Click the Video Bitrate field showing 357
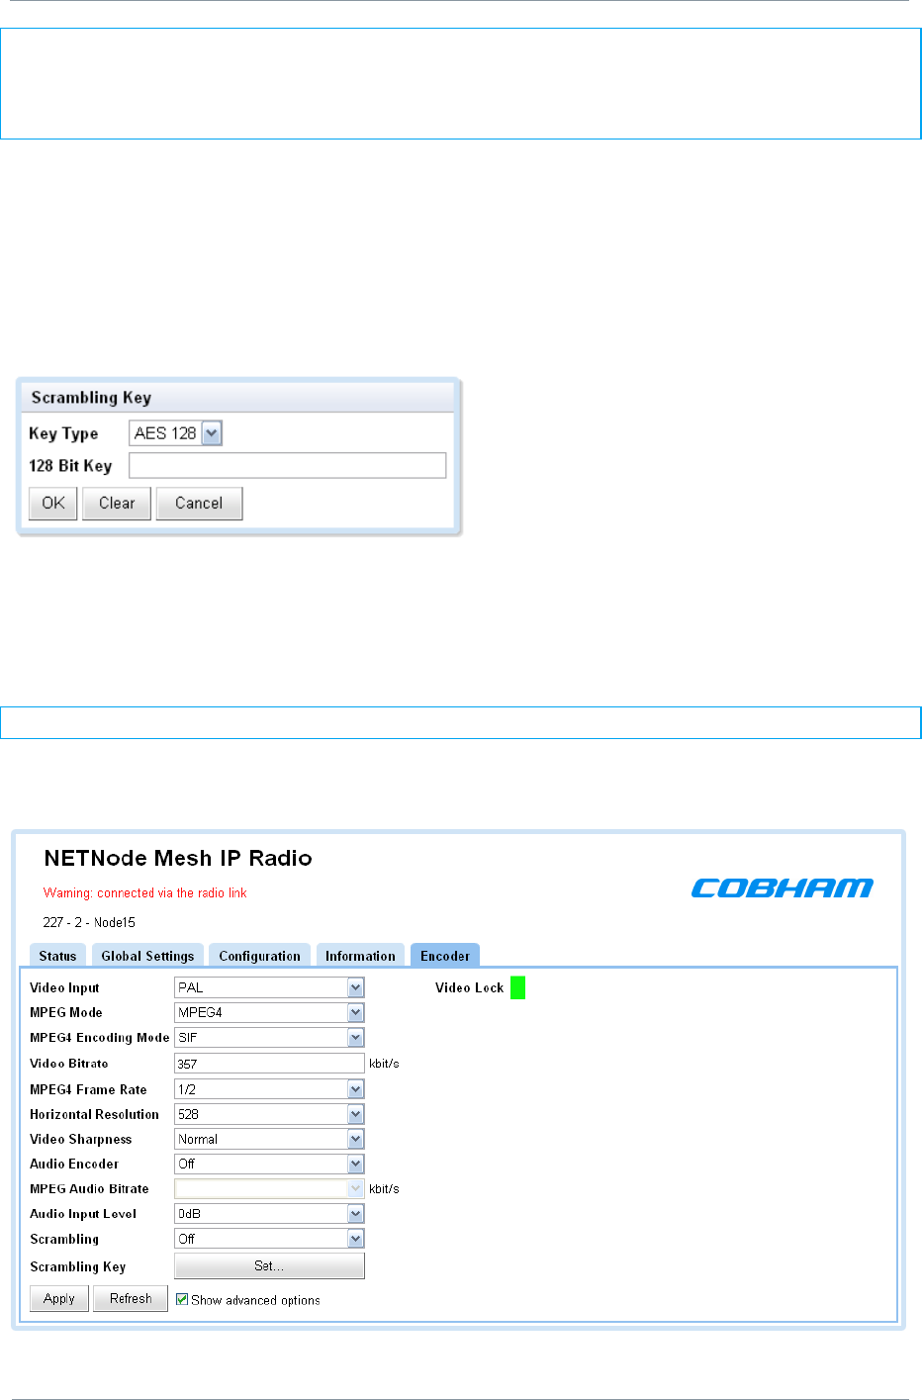Screen dimensions: 922x1400 [x=269, y=1064]
